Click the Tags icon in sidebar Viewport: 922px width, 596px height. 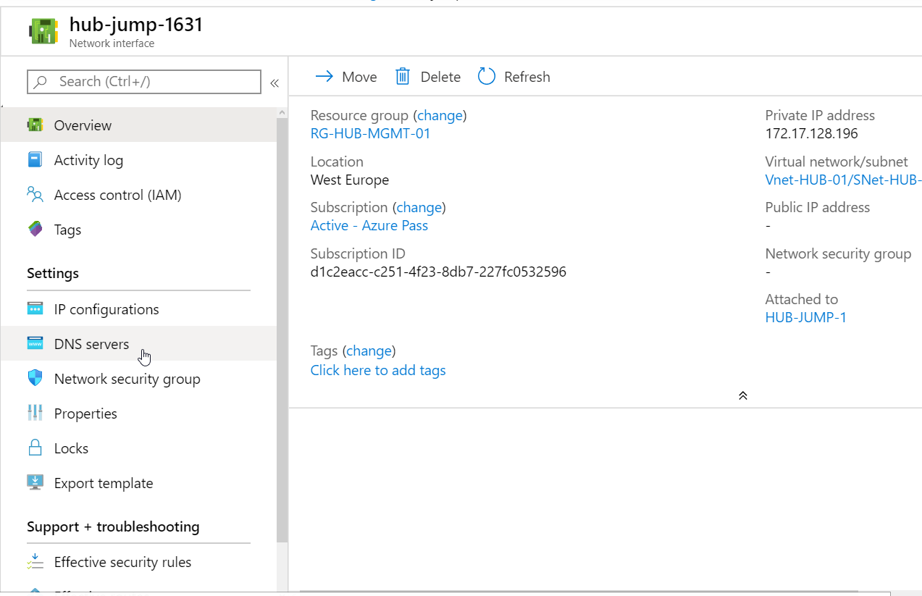pyautogui.click(x=35, y=230)
